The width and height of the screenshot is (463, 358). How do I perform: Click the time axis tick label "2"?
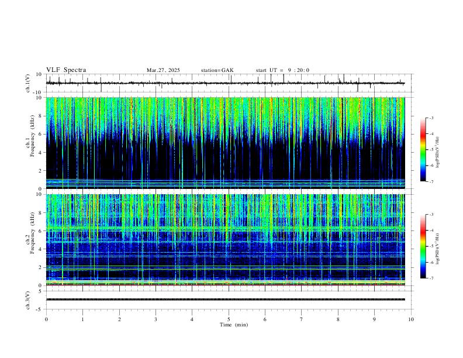(x=119, y=319)
